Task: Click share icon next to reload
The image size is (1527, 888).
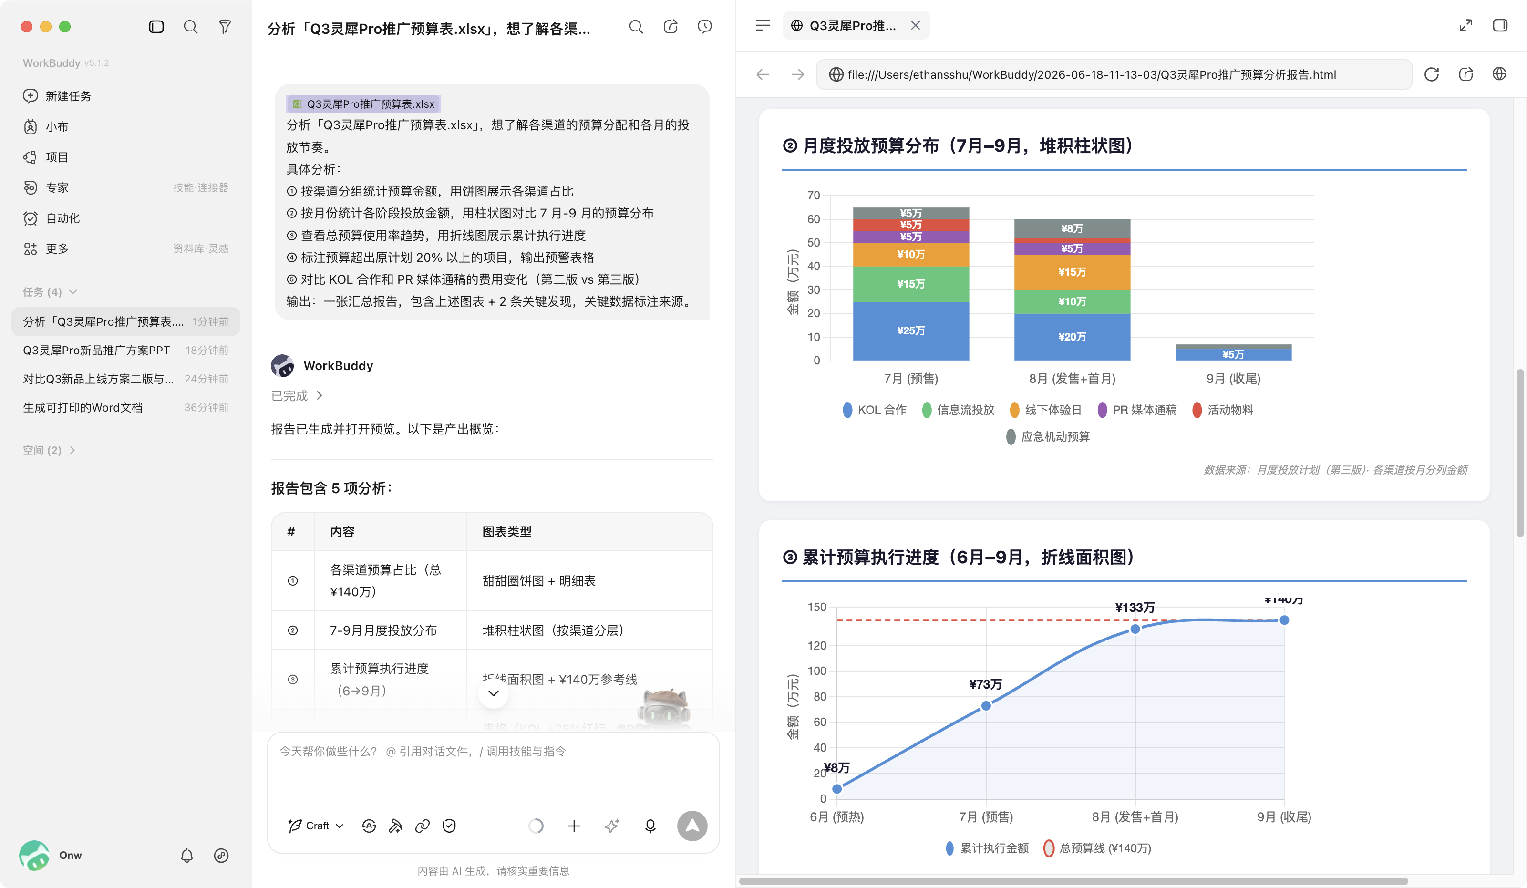Action: coord(1465,74)
